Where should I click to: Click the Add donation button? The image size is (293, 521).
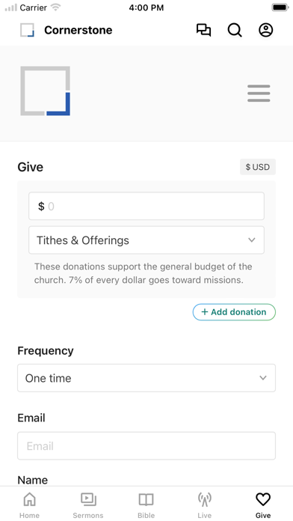pyautogui.click(x=234, y=312)
